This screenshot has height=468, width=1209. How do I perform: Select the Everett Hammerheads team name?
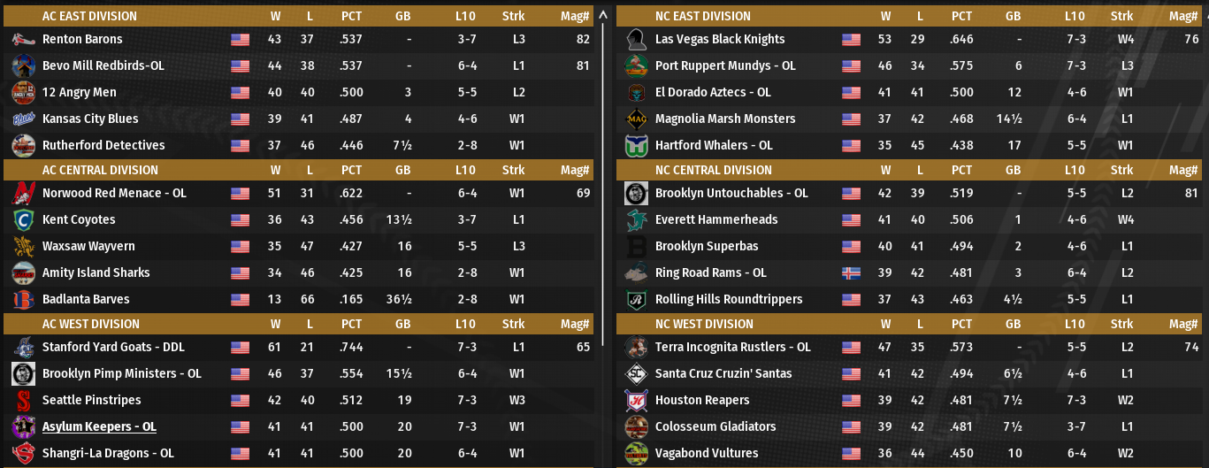click(x=716, y=219)
